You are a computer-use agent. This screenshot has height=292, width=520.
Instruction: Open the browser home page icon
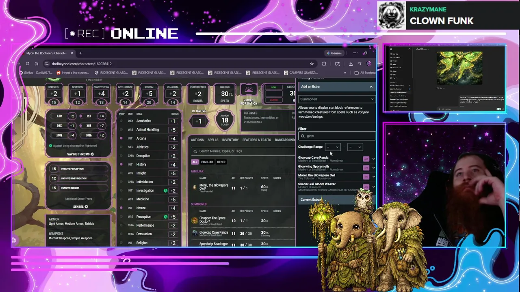[x=36, y=64]
